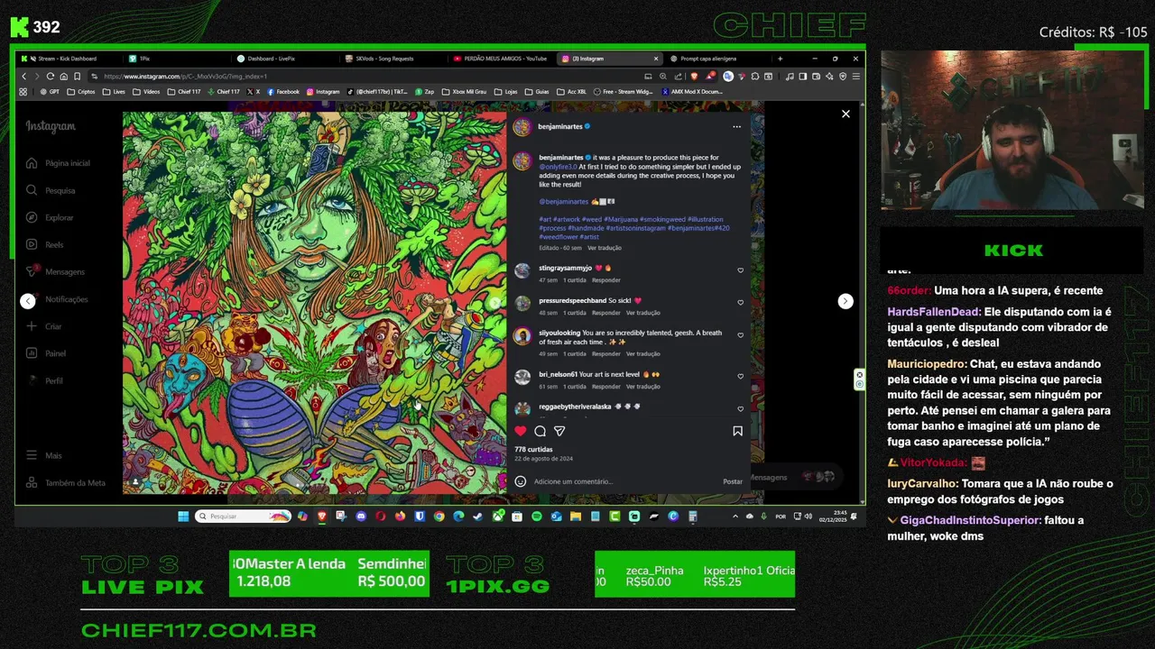Click taskbar Pesquisar search box
This screenshot has height=649, width=1155.
(244, 516)
